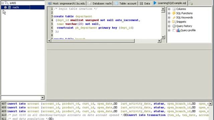Image resolution: width=214 pixels, height=120 pixels.
Task: Collapse the is465 session tree node
Action: pyautogui.click(x=3, y=3)
